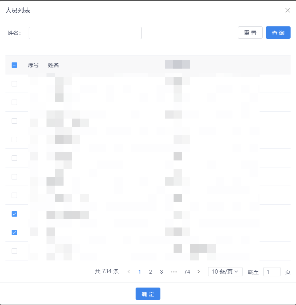Click the 共 734 条 total count text

pyautogui.click(x=107, y=271)
